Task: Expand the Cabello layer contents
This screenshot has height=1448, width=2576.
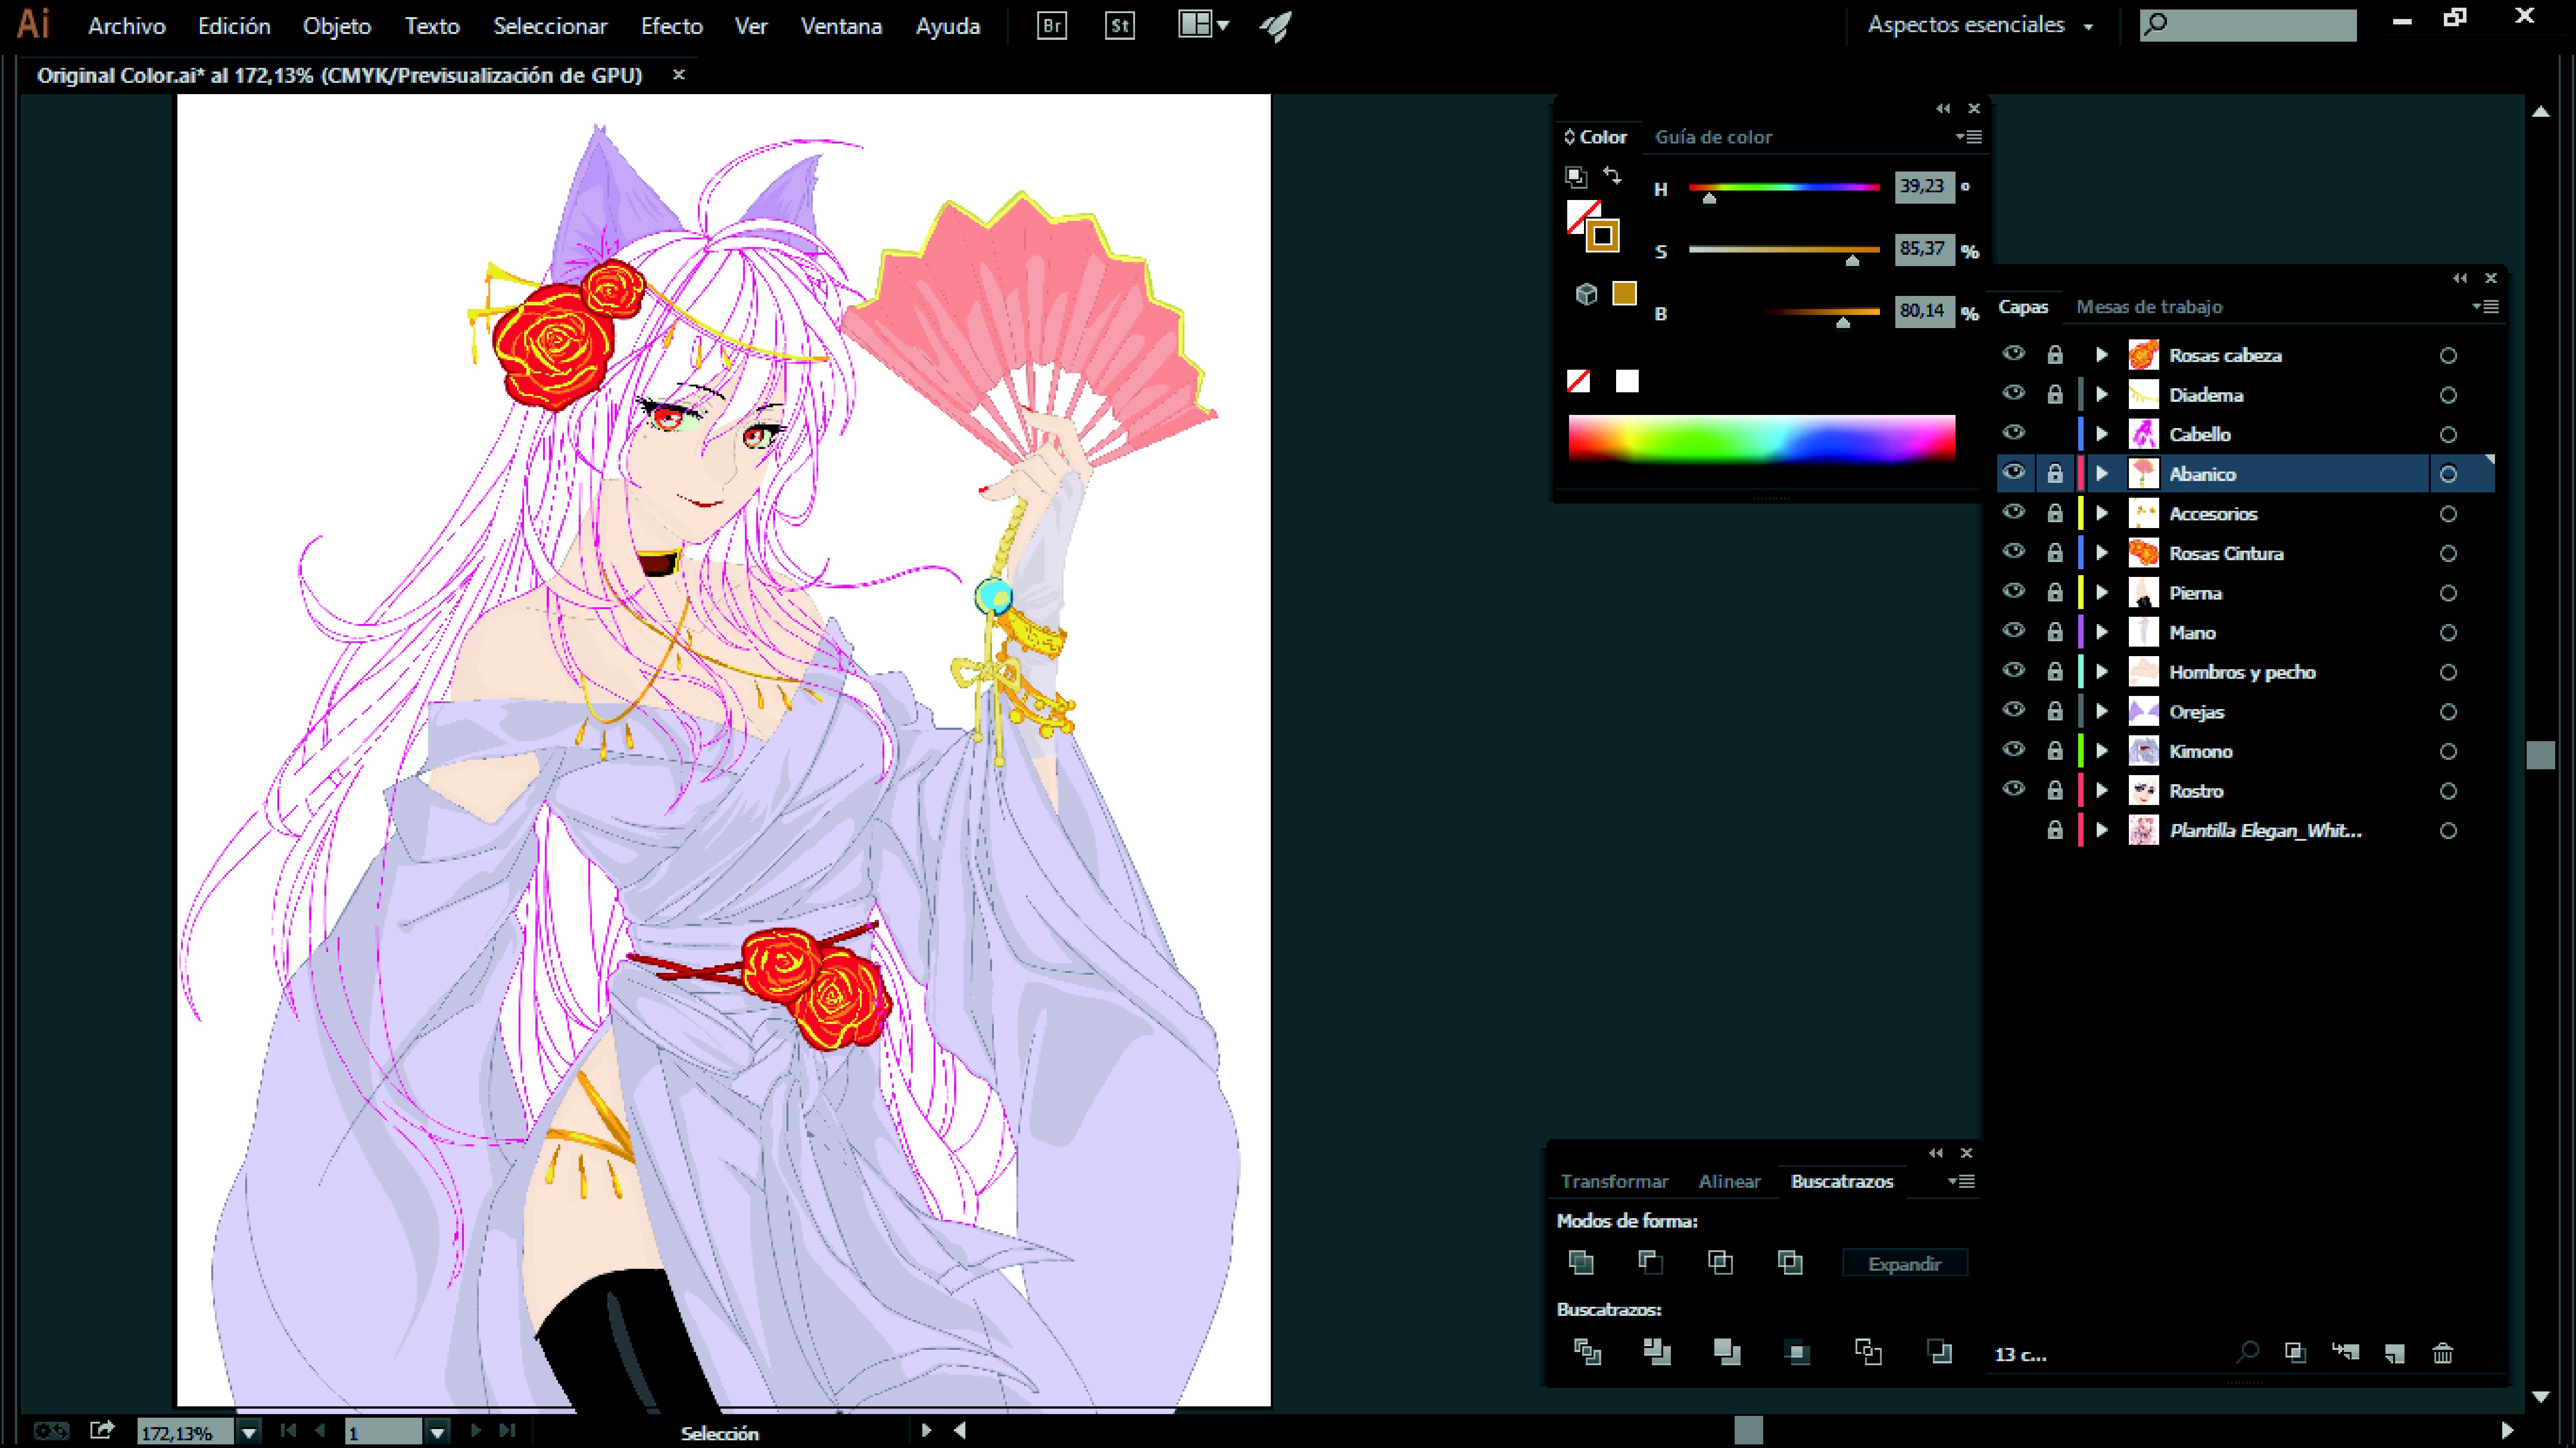Action: point(2102,434)
